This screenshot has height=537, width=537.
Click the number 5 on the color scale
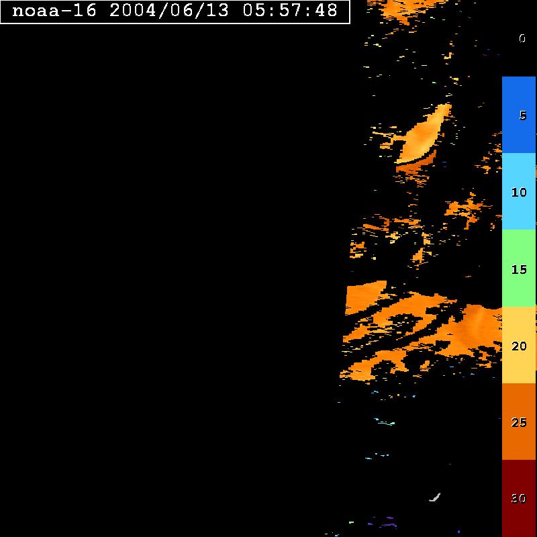click(523, 115)
